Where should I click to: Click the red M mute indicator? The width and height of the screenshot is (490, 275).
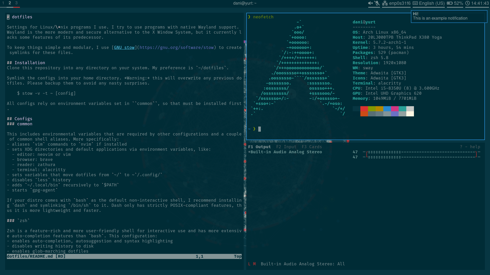pyautogui.click(x=254, y=264)
